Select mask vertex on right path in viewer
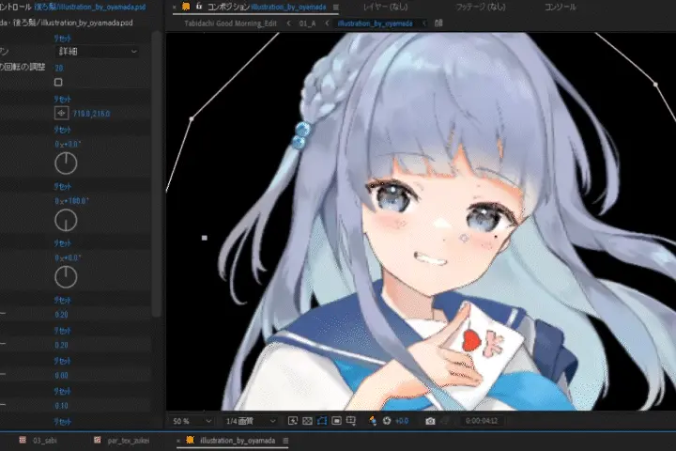676x451 pixels. click(x=655, y=85)
